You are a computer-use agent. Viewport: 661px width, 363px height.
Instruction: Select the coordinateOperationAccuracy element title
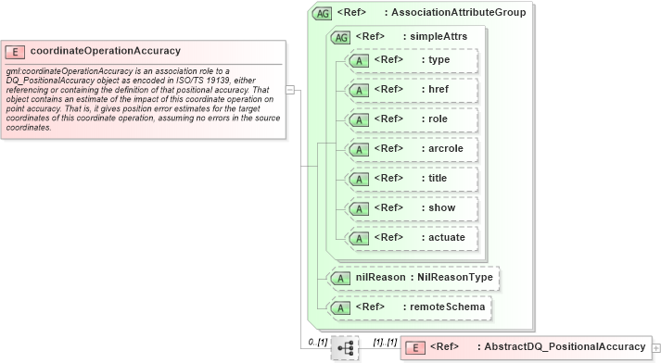pos(106,51)
